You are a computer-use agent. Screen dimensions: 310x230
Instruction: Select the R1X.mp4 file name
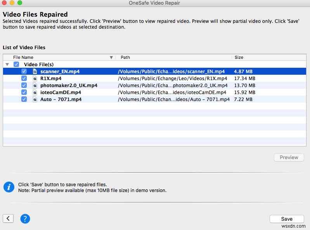click(51, 79)
